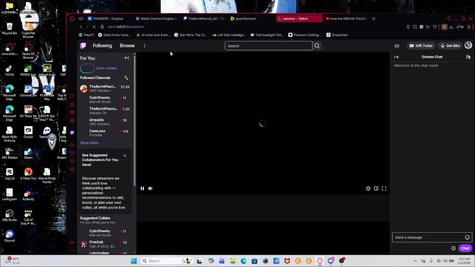Focus the Twitch search field
Screen dimensions: 475x267
[268, 46]
